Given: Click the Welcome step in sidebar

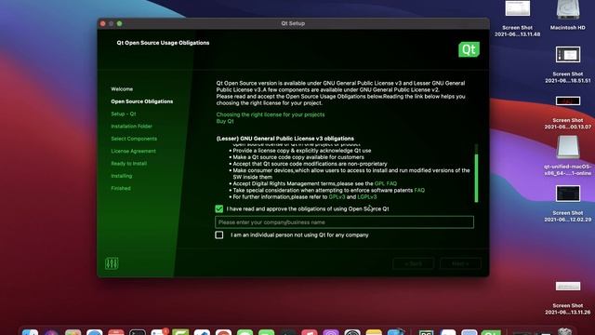Looking at the screenshot, I should [x=122, y=89].
